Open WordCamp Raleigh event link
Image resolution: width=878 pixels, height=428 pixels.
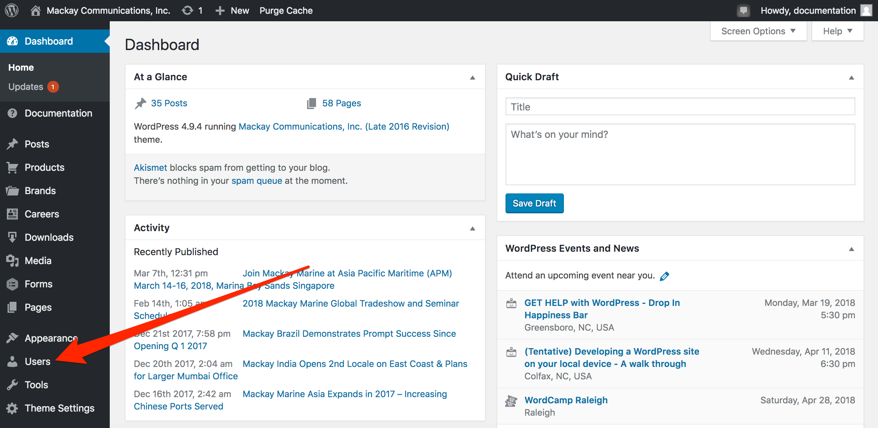tap(566, 400)
